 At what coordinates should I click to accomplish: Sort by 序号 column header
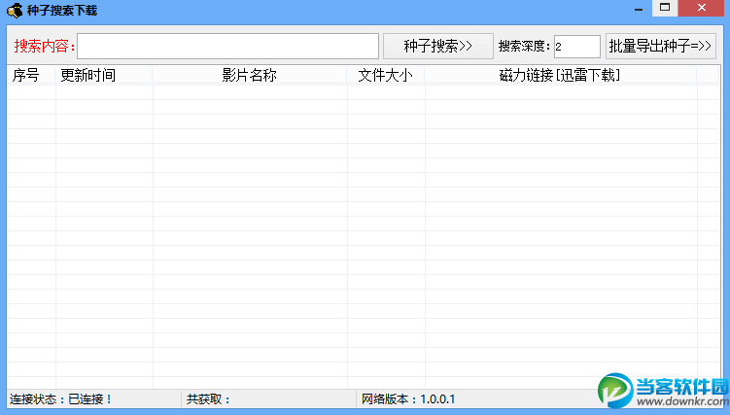click(31, 75)
